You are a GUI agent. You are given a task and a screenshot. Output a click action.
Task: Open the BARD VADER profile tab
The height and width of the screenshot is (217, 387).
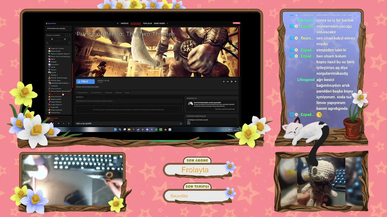[x=159, y=23]
